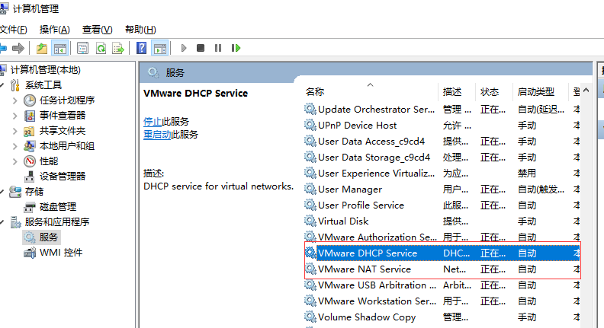Click the Restart service toolbar icon
Image resolution: width=604 pixels, height=328 pixels.
click(x=236, y=48)
